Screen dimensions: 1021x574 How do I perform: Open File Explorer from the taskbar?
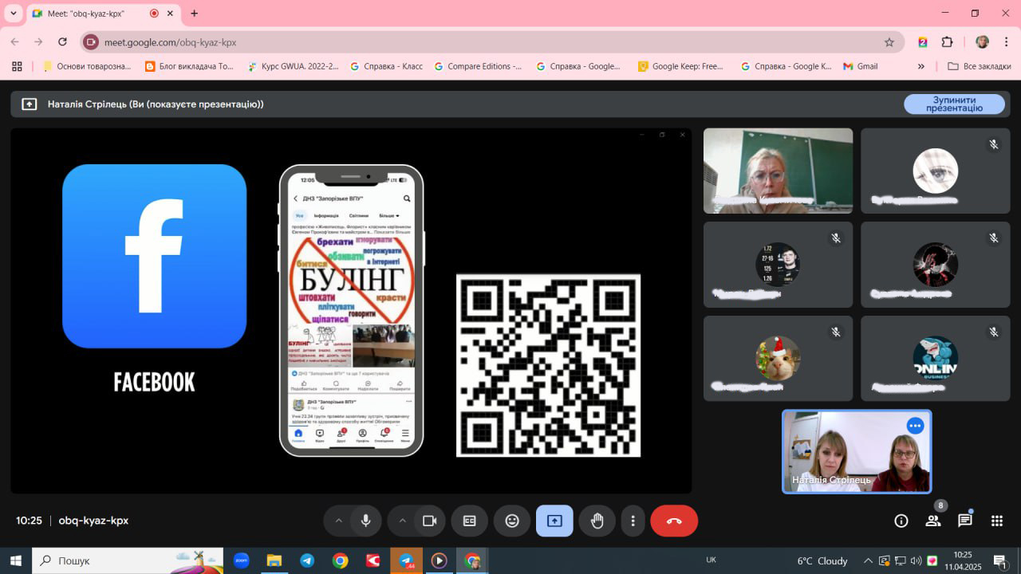click(274, 560)
